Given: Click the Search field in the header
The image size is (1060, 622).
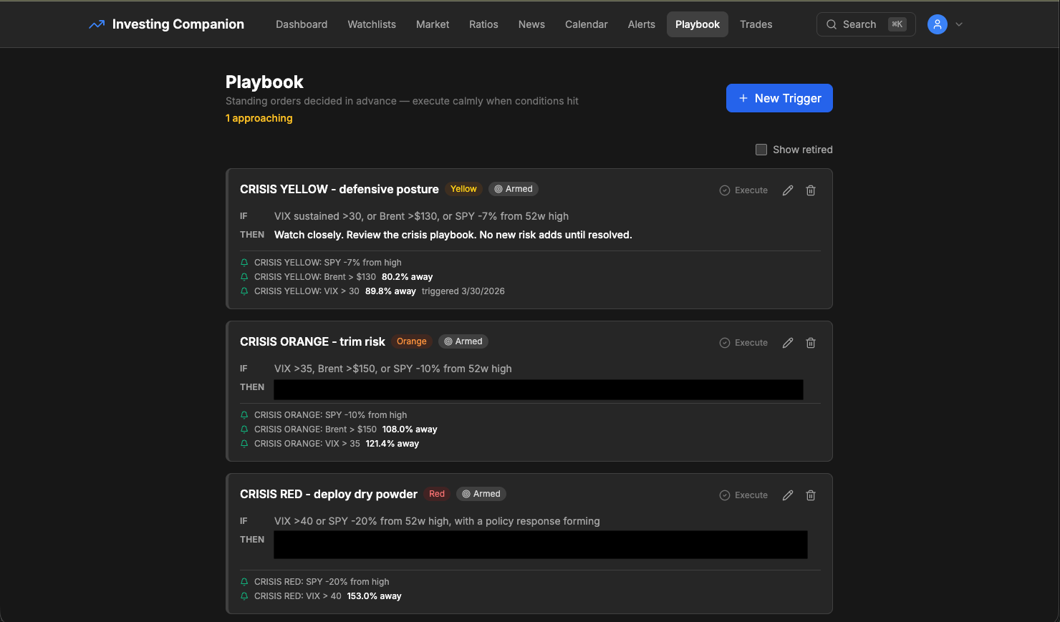Looking at the screenshot, I should point(866,24).
